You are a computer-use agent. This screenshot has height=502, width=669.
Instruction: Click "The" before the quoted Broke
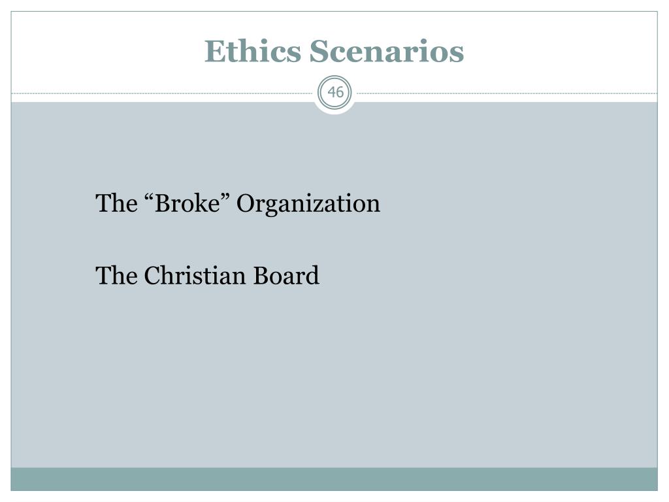[116, 203]
